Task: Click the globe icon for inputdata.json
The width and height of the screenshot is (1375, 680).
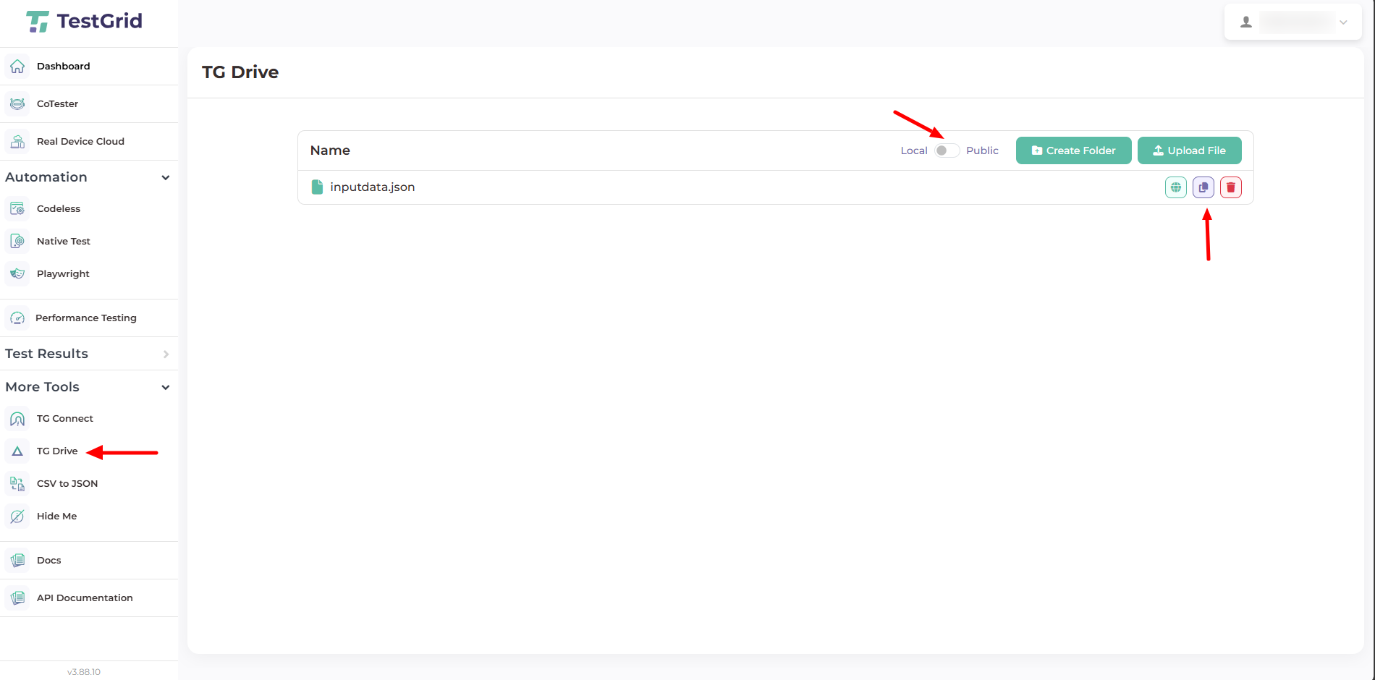Action: coord(1175,187)
